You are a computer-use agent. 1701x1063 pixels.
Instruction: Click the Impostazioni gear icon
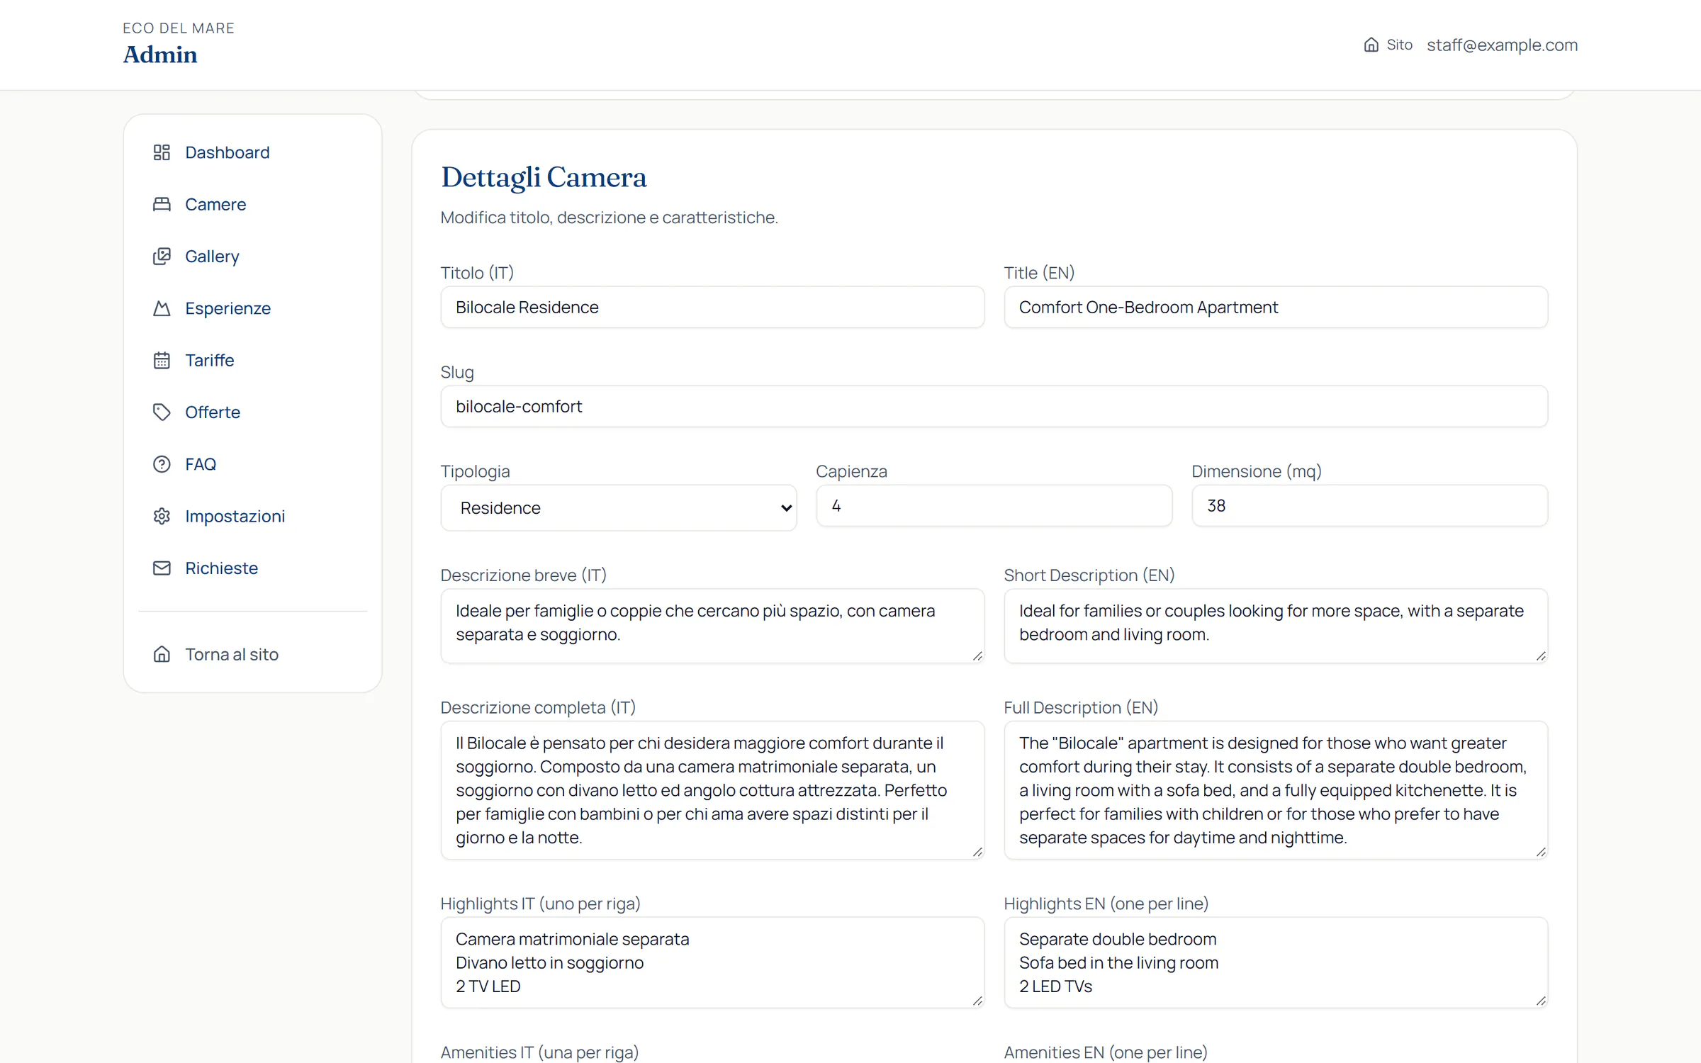click(162, 516)
